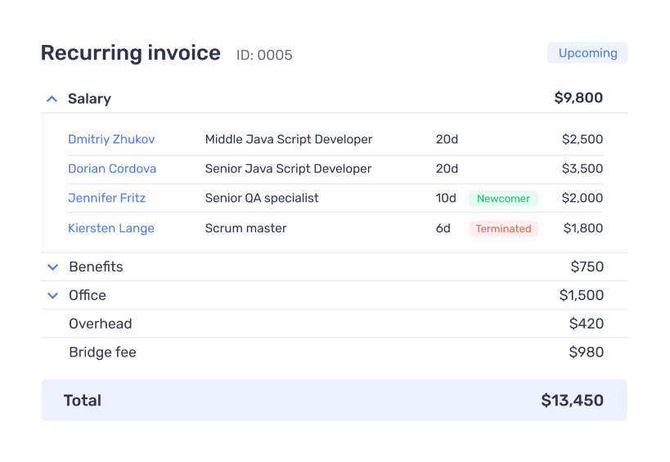Click the Upcoming status badge

[587, 53]
